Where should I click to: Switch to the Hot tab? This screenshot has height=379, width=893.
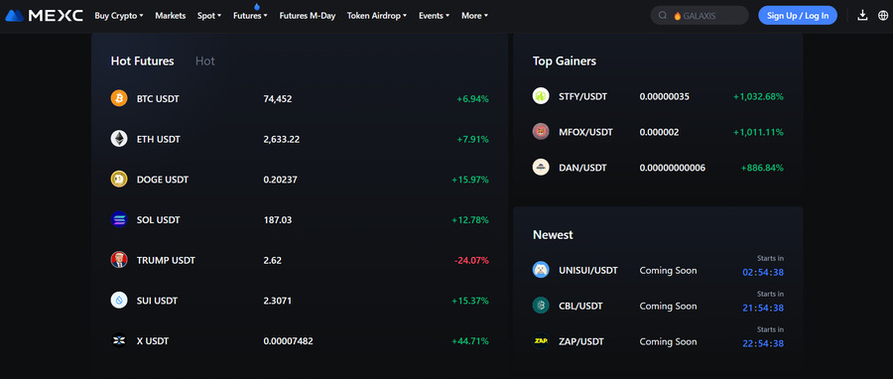point(205,61)
